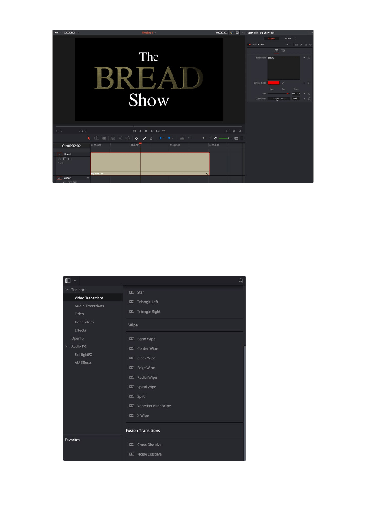This screenshot has width=366, height=518.
Task: Select the Blade edit tool
Action: click(x=104, y=138)
